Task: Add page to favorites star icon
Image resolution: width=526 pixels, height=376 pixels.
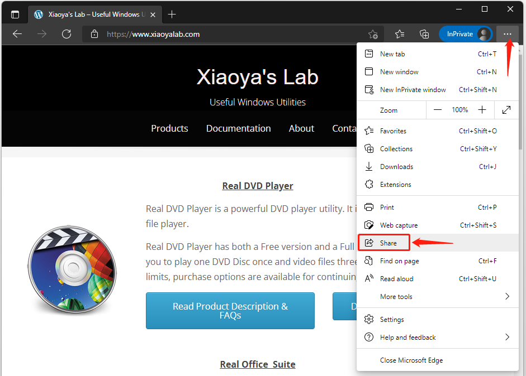Action: [x=373, y=34]
